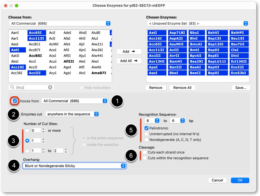Select BbuI in Chosen Enzymes
Viewport: 260px width, 196px height.
click(196, 33)
